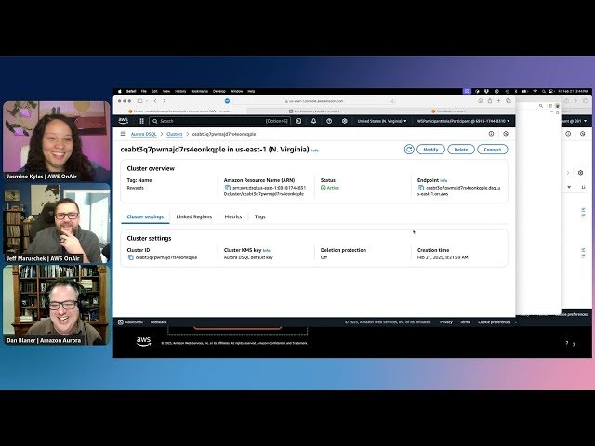Click the Wi-Fi icon in macOS menu bar
Viewport: 595px width, 446px height.
click(535, 91)
